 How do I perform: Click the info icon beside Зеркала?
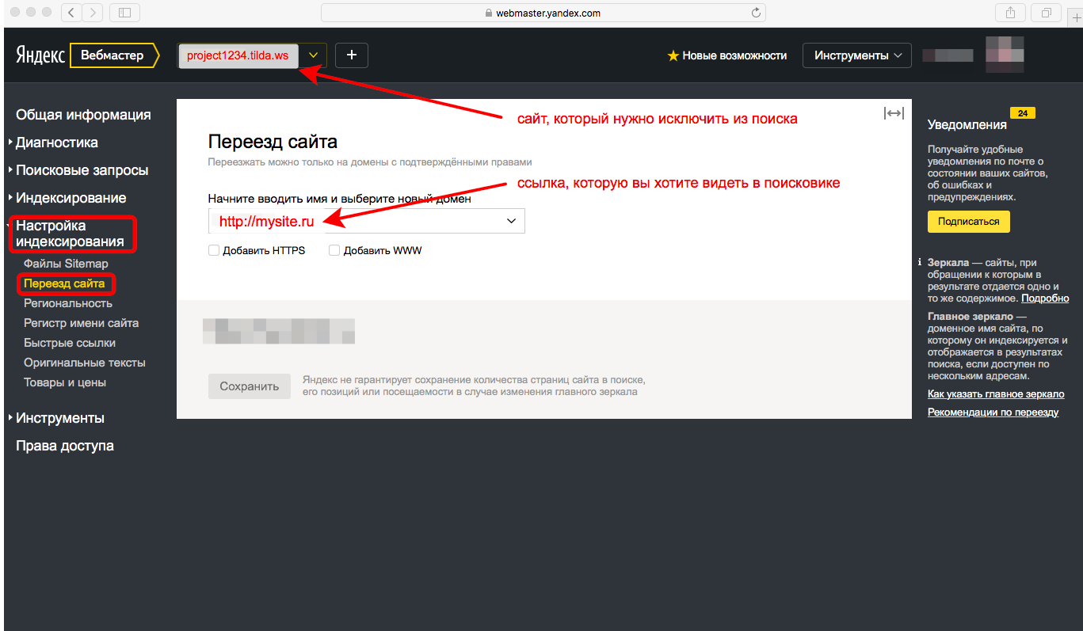919,262
